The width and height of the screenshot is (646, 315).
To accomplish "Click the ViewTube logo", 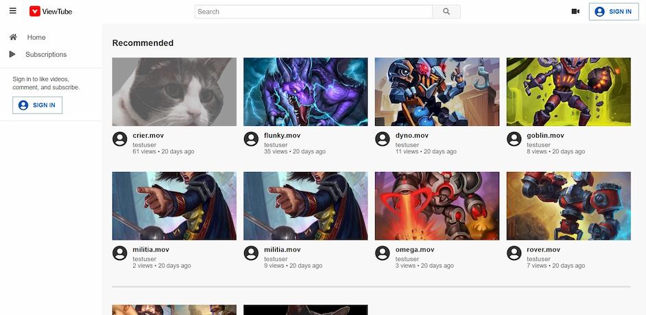I will tap(51, 12).
